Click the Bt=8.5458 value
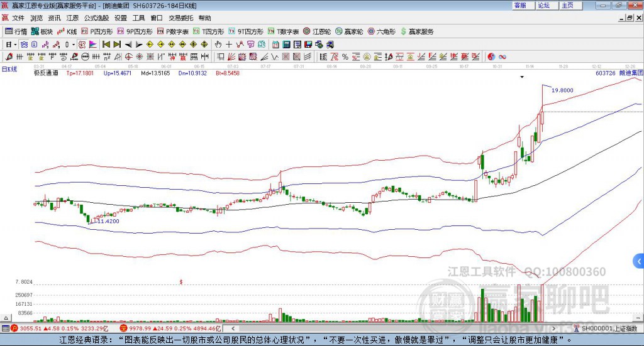The height and width of the screenshot is (346, 644). [228, 73]
